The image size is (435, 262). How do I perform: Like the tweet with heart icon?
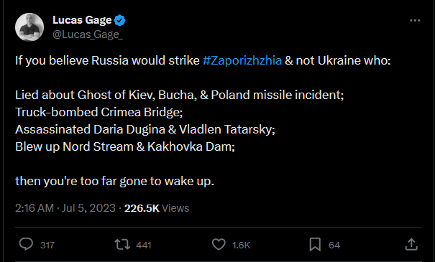click(219, 245)
